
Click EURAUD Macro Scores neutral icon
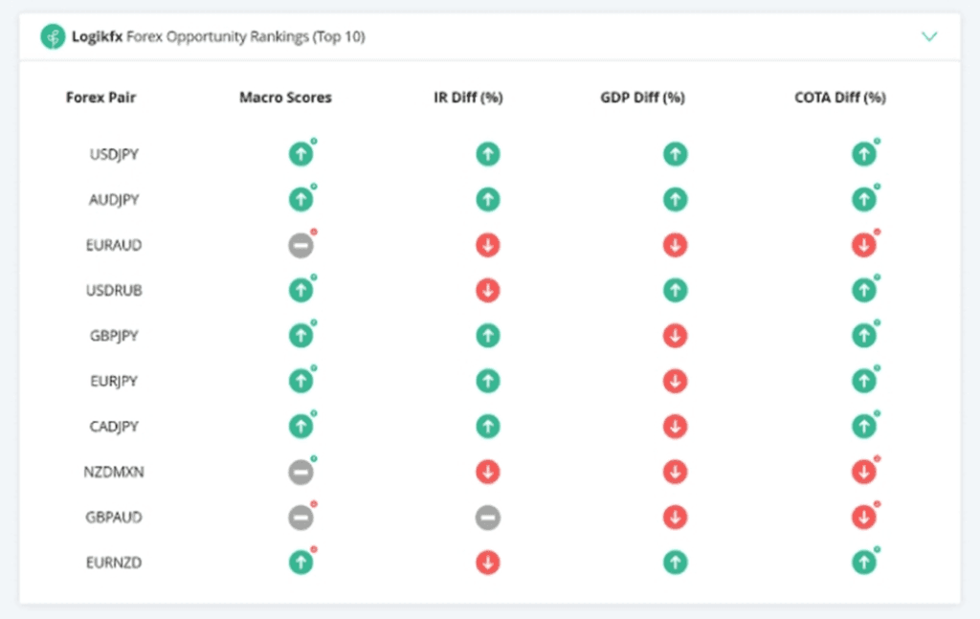pos(301,245)
